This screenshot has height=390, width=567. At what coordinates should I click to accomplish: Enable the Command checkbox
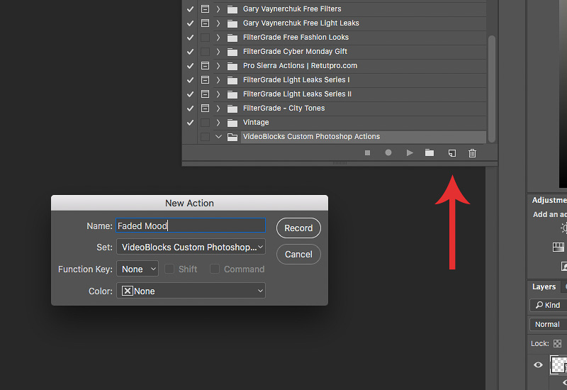click(x=215, y=269)
